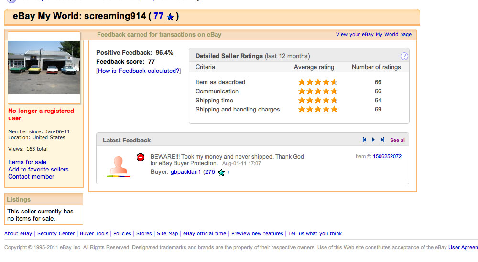Click Shipping and handling charges stars
This screenshot has width=478, height=262.
click(318, 110)
